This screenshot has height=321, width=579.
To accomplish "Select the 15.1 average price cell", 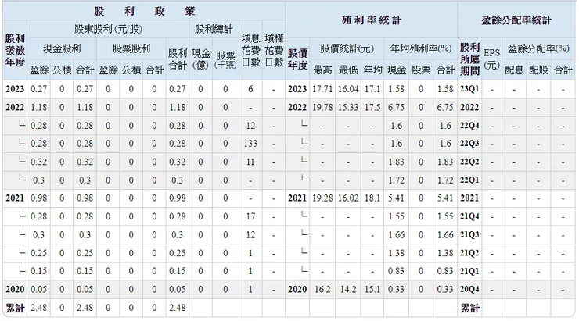I will (372, 289).
